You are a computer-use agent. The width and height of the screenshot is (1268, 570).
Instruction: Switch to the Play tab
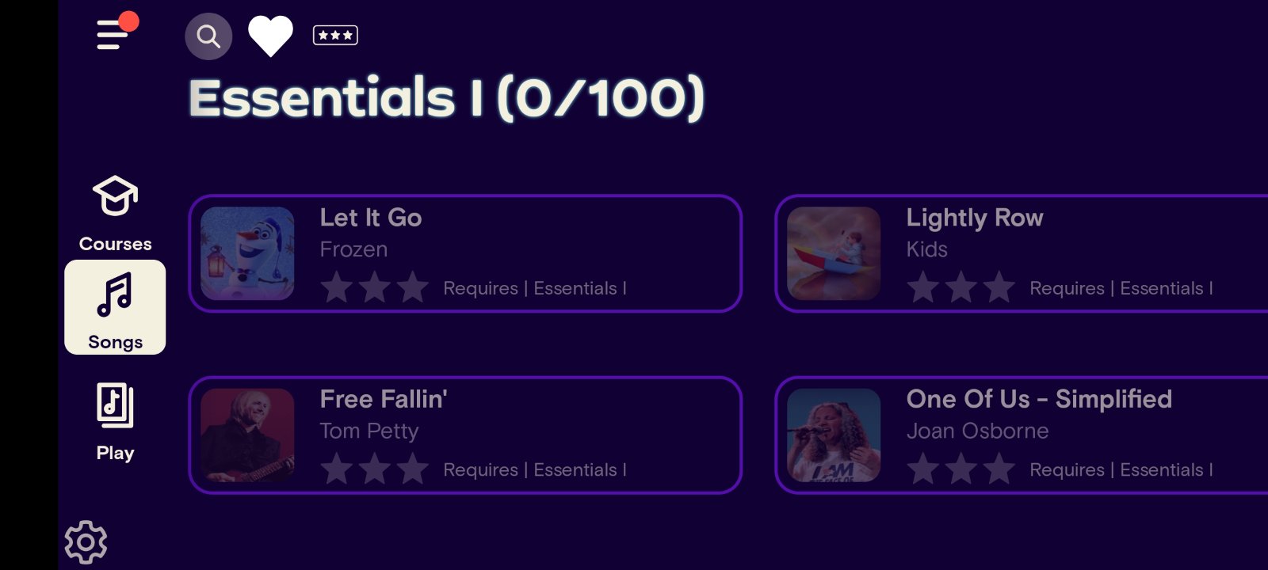click(115, 421)
